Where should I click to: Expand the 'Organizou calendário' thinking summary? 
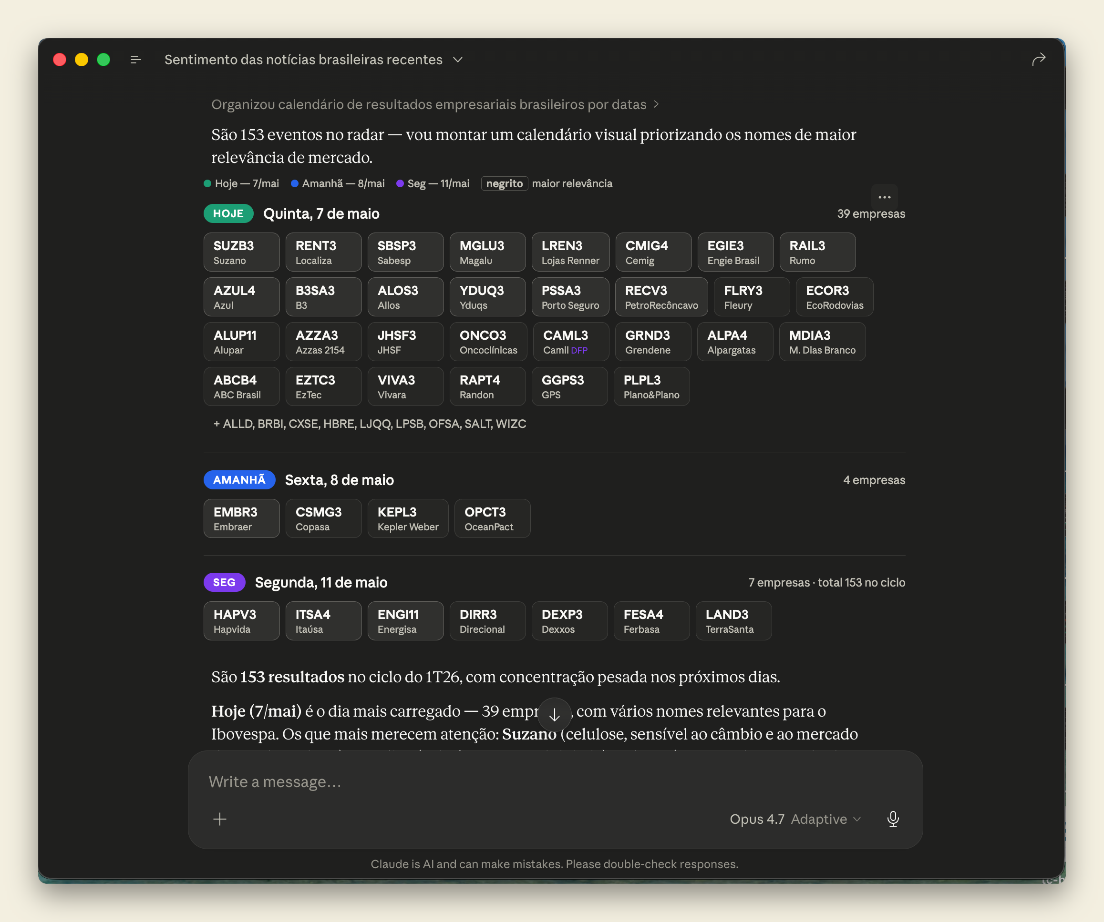click(x=435, y=104)
